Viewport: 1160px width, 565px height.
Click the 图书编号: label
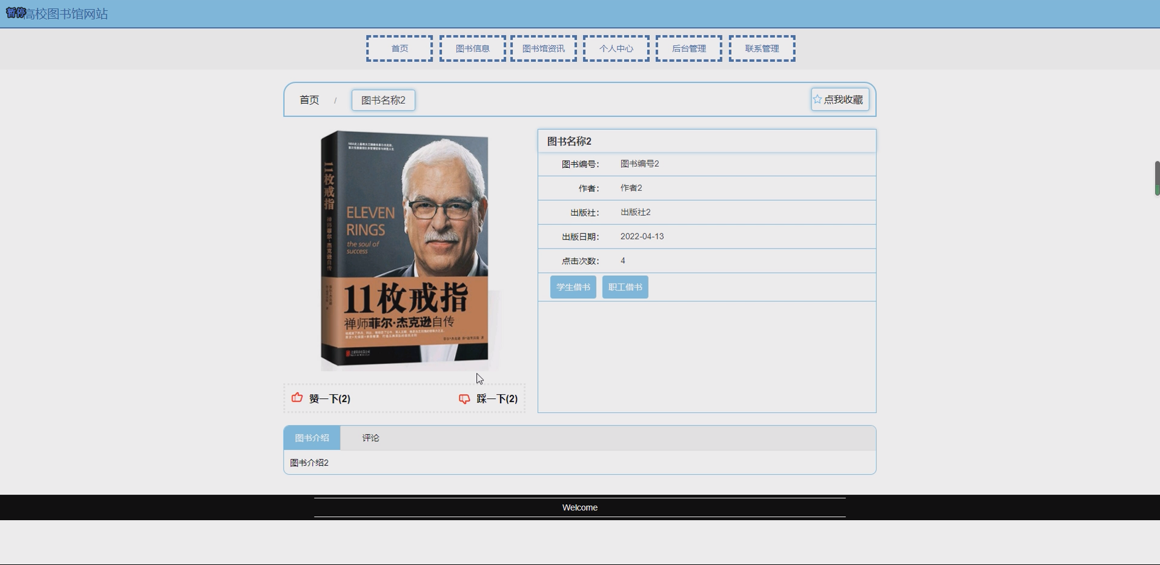tap(580, 164)
